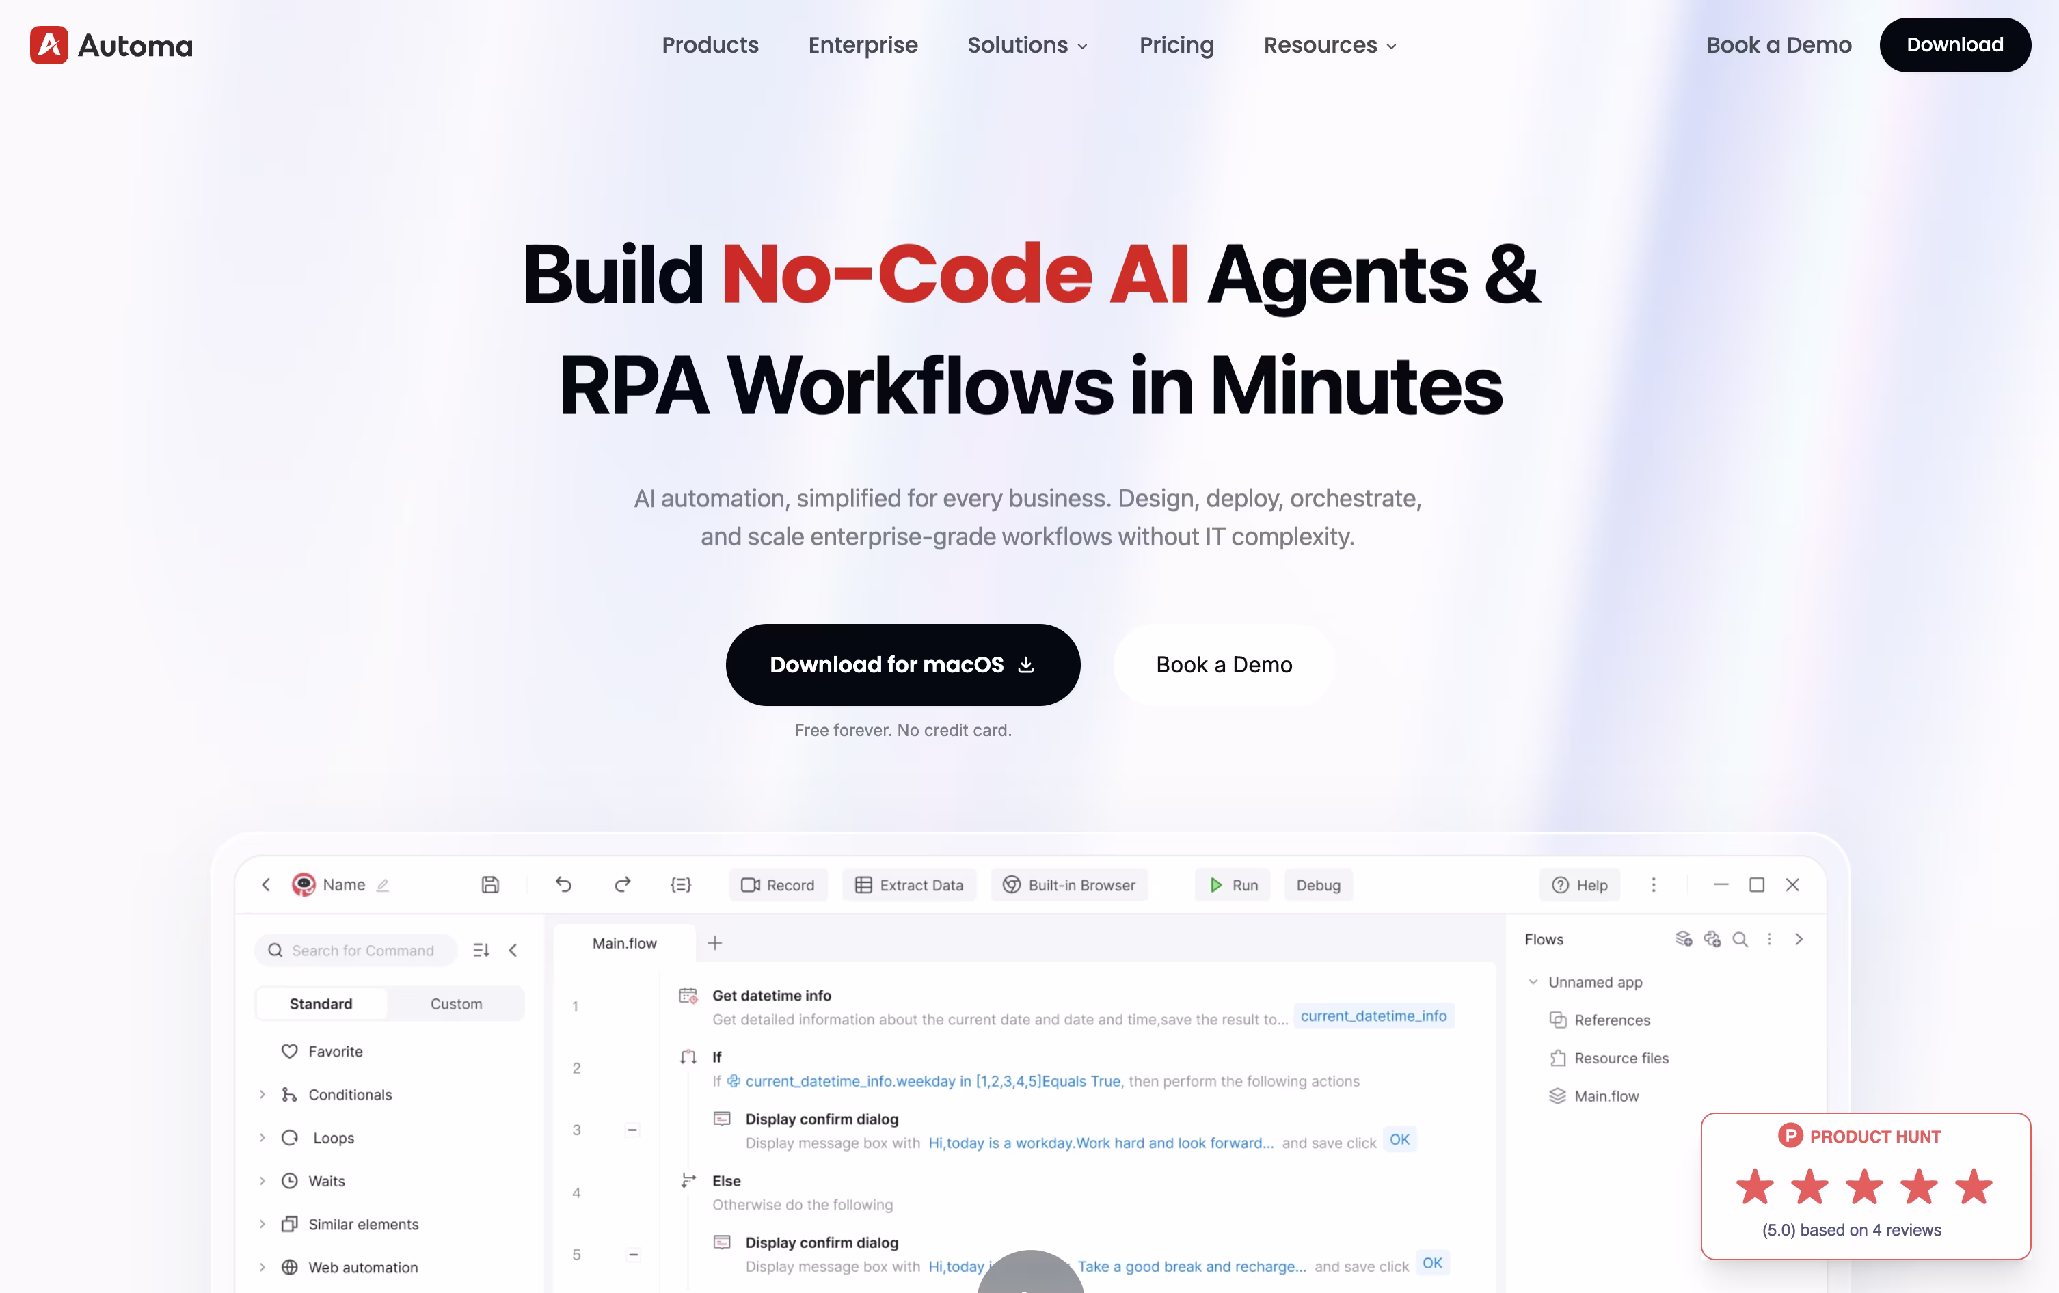Image resolution: width=2059 pixels, height=1293 pixels.
Task: Select the Main.flow editor tab
Action: coord(624,942)
